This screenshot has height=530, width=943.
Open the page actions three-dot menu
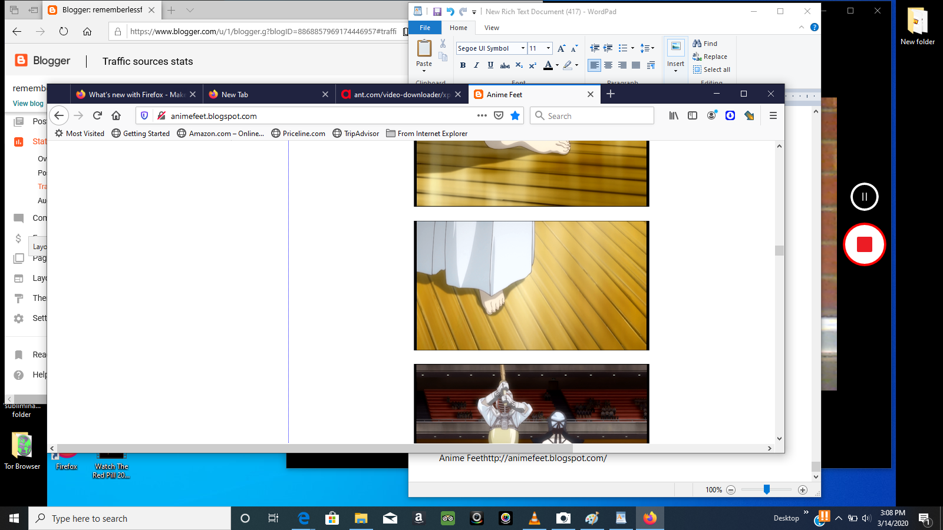click(482, 116)
